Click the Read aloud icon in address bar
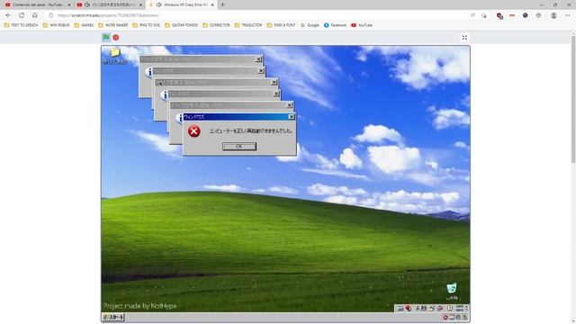576x324 pixels. (472, 15)
